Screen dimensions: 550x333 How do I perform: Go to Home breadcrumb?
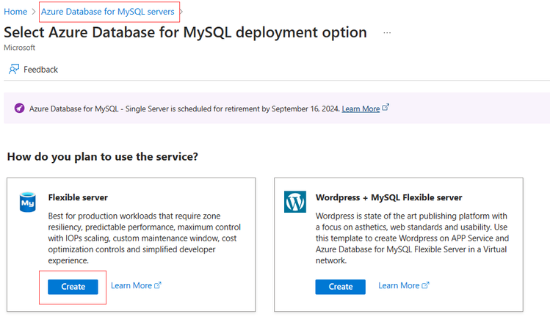(15, 12)
